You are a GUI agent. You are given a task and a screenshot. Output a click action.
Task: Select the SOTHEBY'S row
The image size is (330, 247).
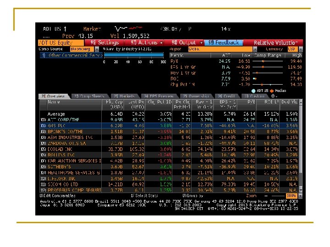pyautogui.click(x=169, y=167)
